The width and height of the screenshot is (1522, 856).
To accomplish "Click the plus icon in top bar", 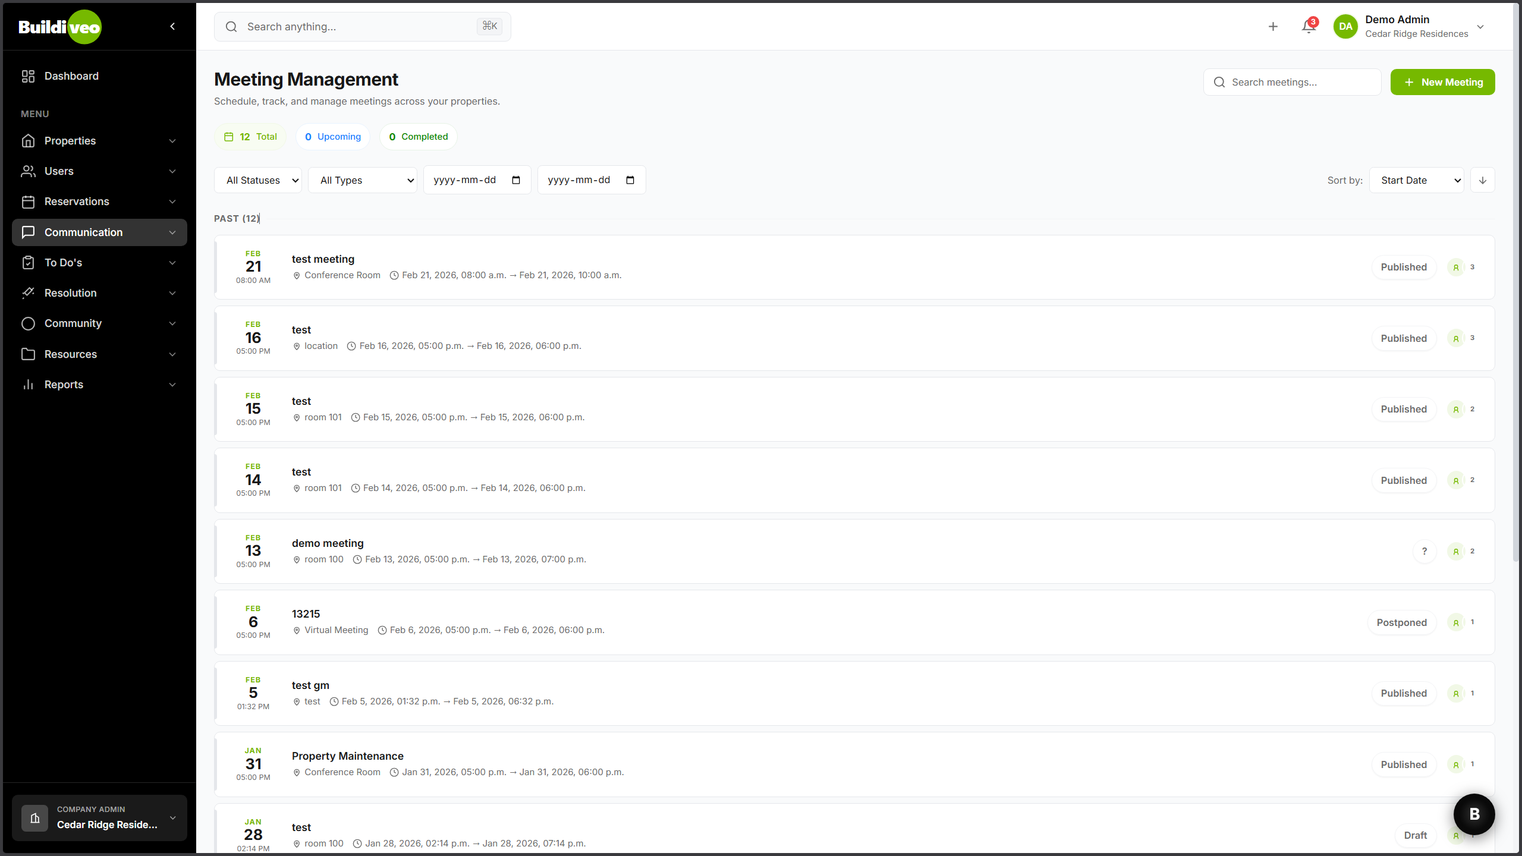I will pos(1273,27).
